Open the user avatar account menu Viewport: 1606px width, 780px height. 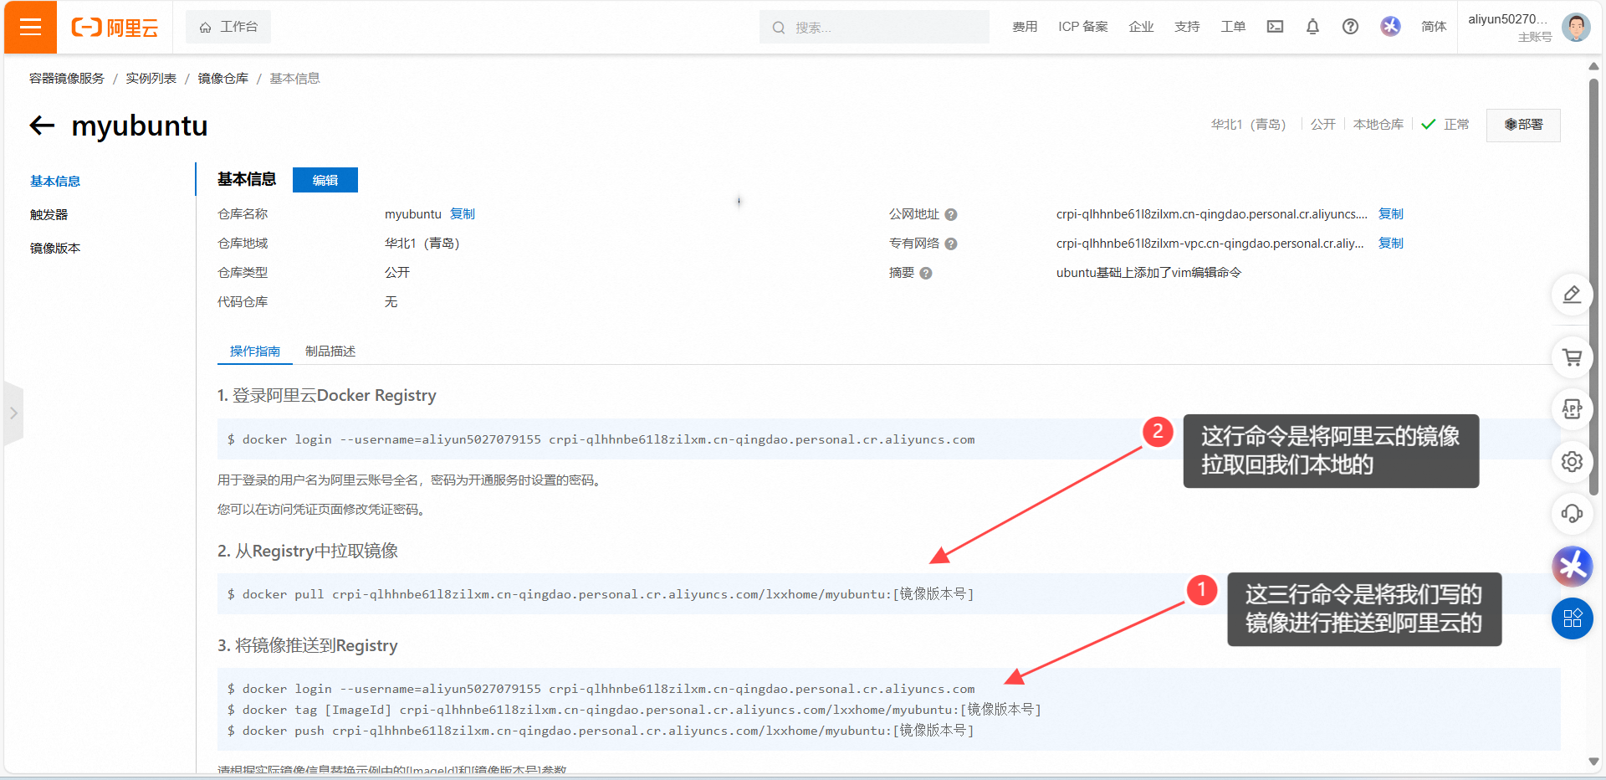(x=1576, y=27)
